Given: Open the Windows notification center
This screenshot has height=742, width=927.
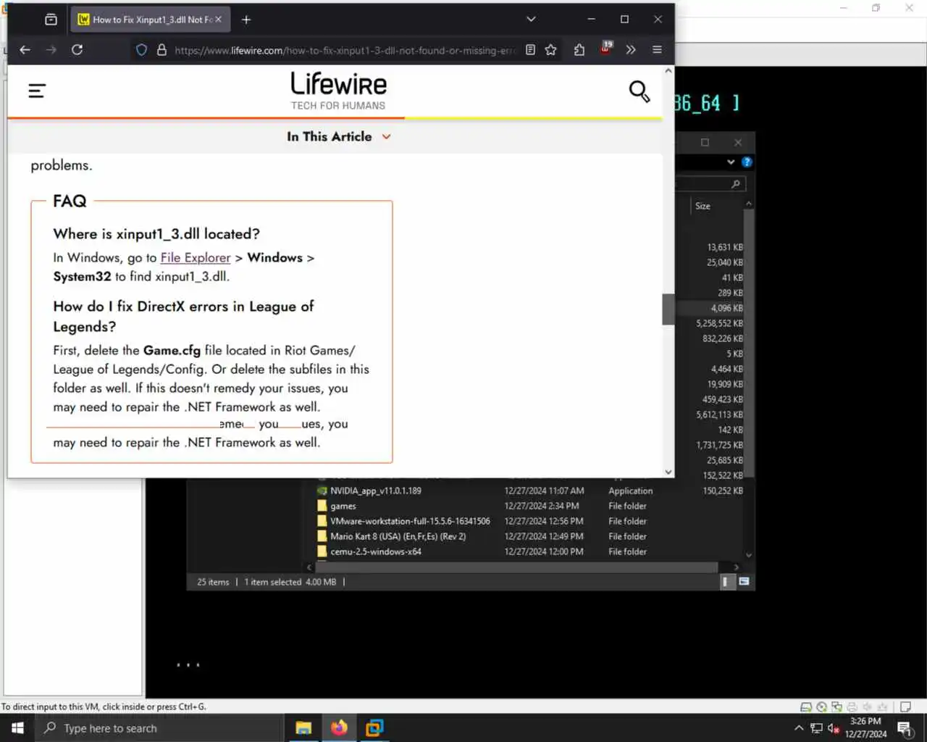Looking at the screenshot, I should tap(905, 728).
